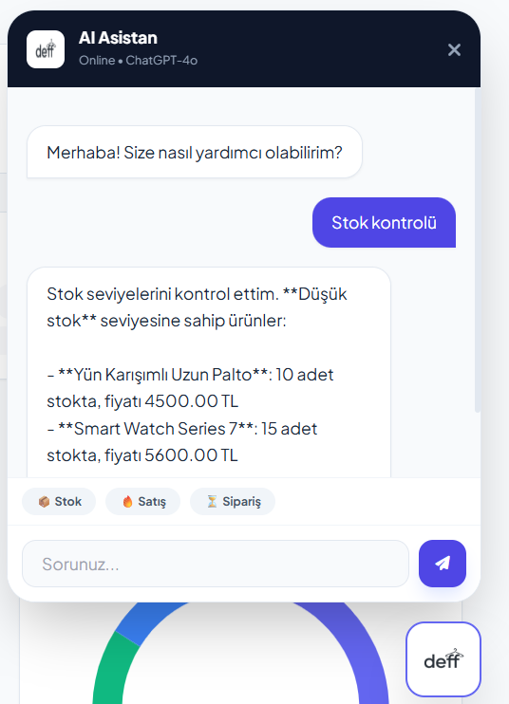Select the Satış quick reply label
The height and width of the screenshot is (704, 509).
152,502
